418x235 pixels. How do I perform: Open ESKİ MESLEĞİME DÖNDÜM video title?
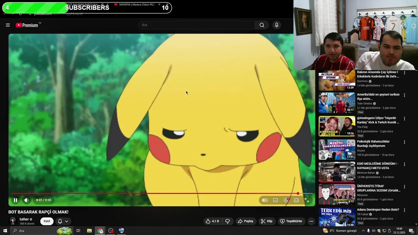point(378,166)
